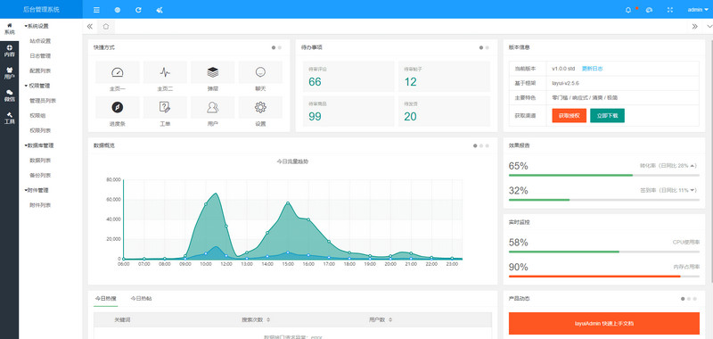Screen dimensions: 713x339
Task: Open 管理员列表 in the side menu
Action: 43,101
